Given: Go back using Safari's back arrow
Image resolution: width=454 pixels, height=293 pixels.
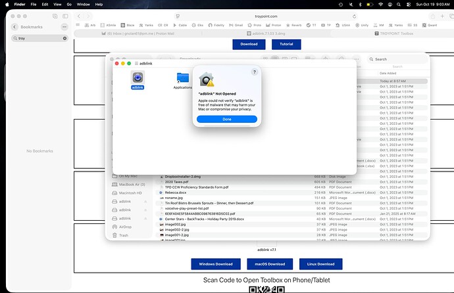Looking at the screenshot, I should [x=79, y=16].
